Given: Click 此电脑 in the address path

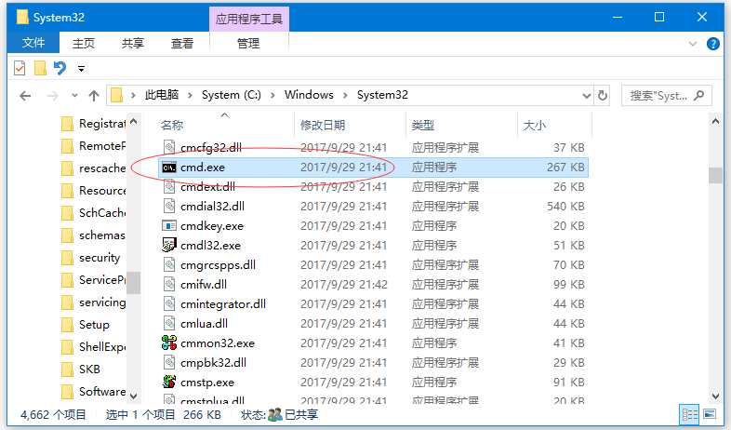Looking at the screenshot, I should 162,95.
